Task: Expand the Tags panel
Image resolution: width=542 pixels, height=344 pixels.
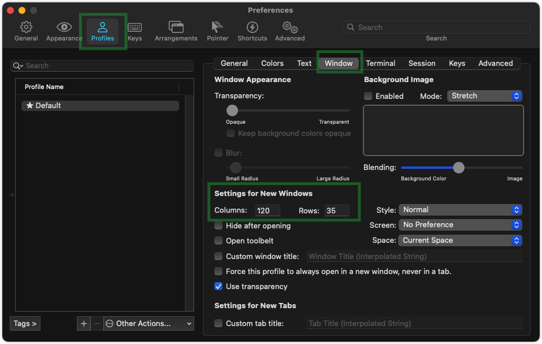Action: 25,324
